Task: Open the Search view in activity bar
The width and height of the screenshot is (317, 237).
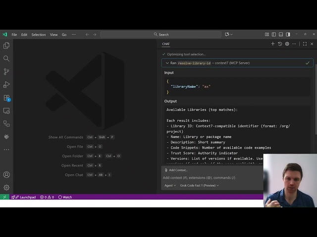Action: (6, 59)
